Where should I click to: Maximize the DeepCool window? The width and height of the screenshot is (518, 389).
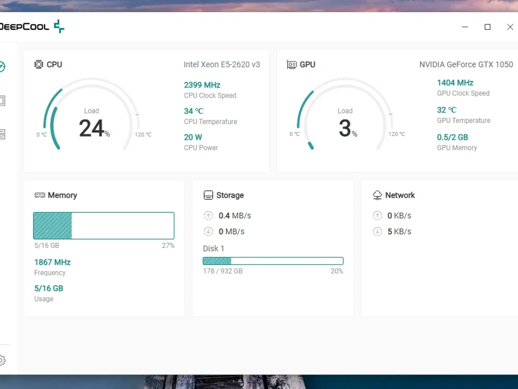click(488, 27)
